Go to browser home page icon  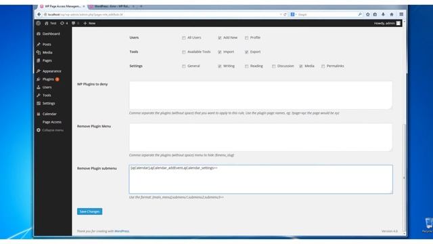(x=392, y=14)
